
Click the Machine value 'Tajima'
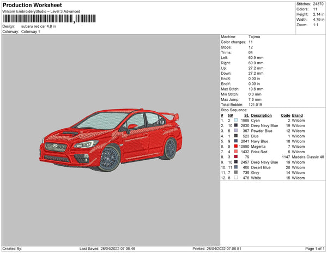254,37
